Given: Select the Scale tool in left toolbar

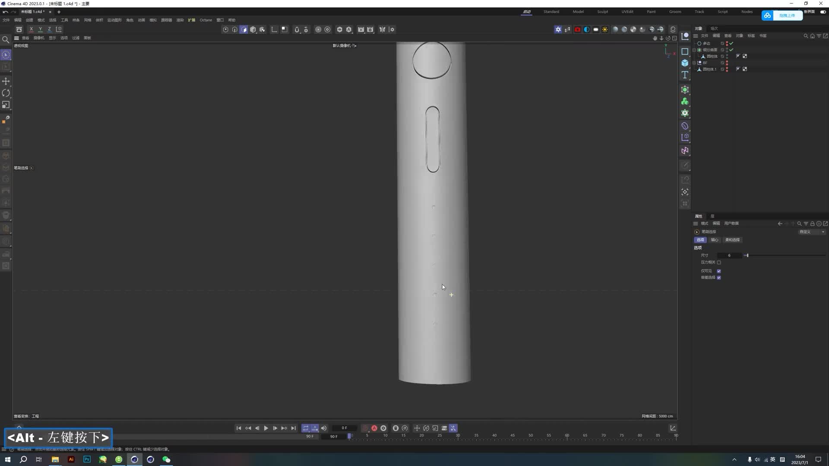Looking at the screenshot, I should point(6,105).
